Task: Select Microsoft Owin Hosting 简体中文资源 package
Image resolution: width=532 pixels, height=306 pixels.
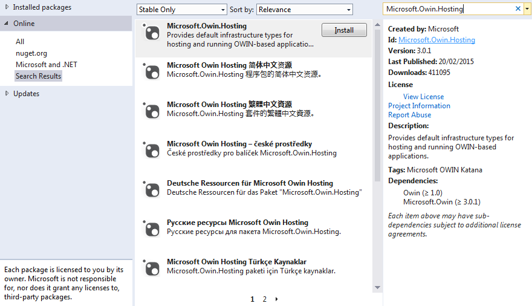Action: click(229, 65)
